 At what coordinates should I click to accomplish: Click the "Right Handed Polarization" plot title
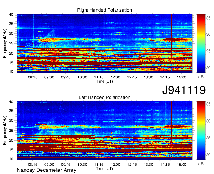tap(104, 10)
